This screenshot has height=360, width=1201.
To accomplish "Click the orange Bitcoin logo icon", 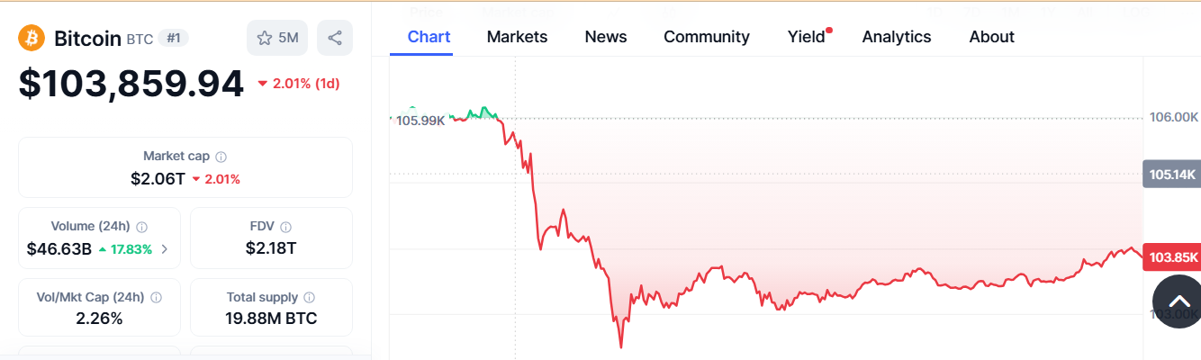I will (x=32, y=39).
